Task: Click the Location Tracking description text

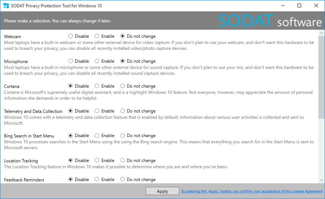Action: coord(116,167)
